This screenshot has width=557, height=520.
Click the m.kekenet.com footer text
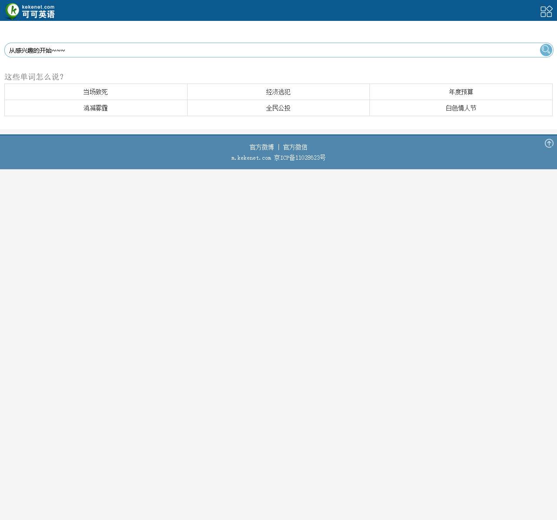click(x=251, y=158)
